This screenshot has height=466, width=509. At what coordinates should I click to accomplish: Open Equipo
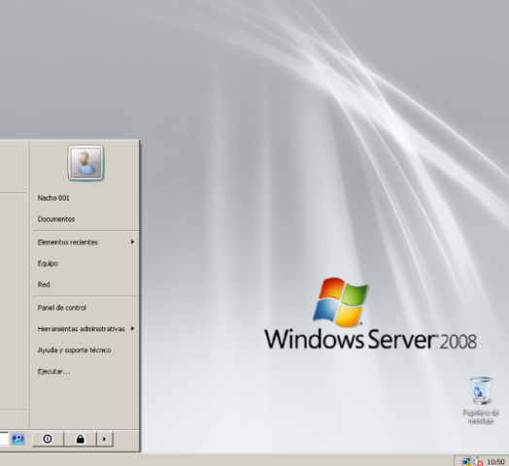click(x=48, y=263)
